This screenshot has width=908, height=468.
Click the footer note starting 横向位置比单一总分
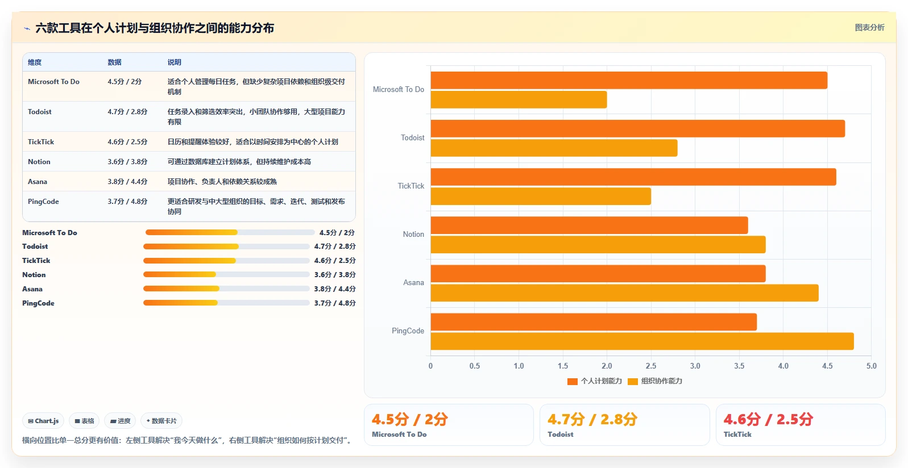tap(188, 440)
